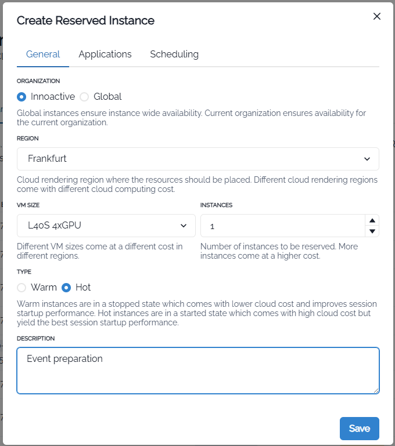The image size is (395, 446).
Task: Click the 'Create Reserved Instance' dialog title
Action: point(85,20)
